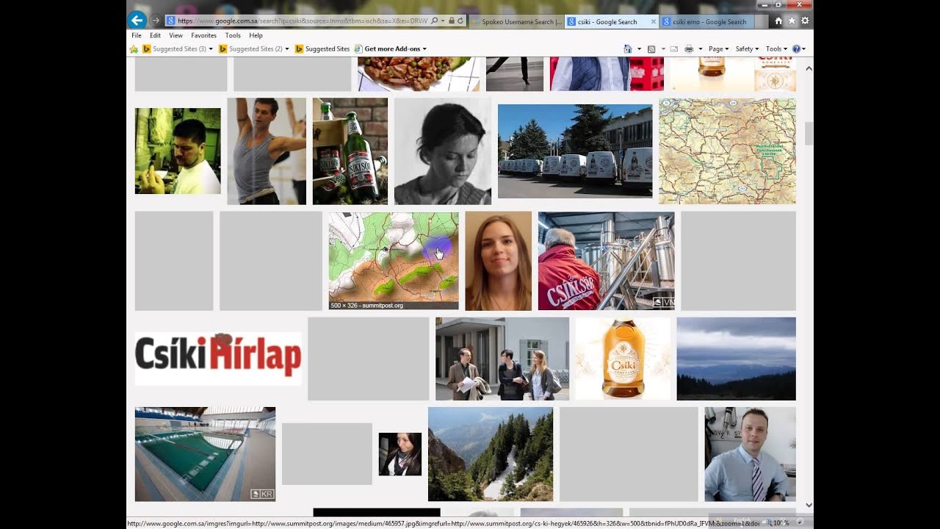
Task: Open the command bar Tools dropdown
Action: (x=776, y=49)
